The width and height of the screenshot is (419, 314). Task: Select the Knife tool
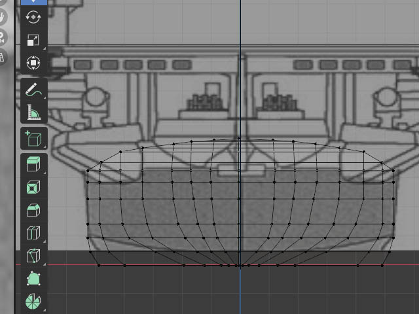[33, 256]
